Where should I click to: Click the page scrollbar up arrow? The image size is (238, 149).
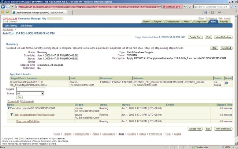(236, 17)
